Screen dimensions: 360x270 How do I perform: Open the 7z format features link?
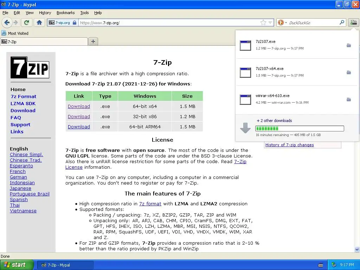pyautogui.click(x=150, y=204)
